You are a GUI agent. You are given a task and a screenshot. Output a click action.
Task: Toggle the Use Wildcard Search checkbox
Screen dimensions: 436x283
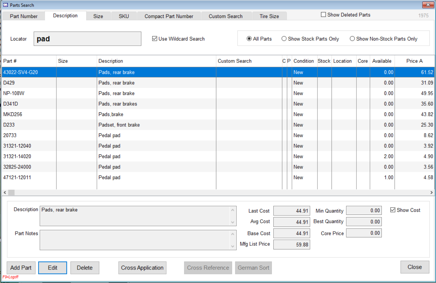point(155,38)
